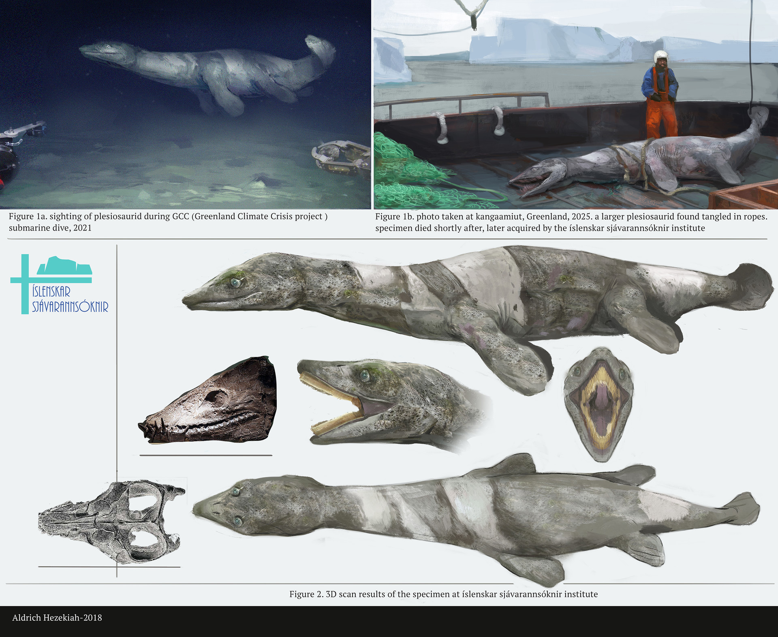The height and width of the screenshot is (637, 778).
Task: Expand the Figure 1b caption description
Action: 567,221
